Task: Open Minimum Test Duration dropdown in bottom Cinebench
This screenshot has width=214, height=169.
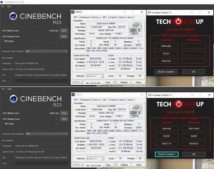Action: coord(47,134)
